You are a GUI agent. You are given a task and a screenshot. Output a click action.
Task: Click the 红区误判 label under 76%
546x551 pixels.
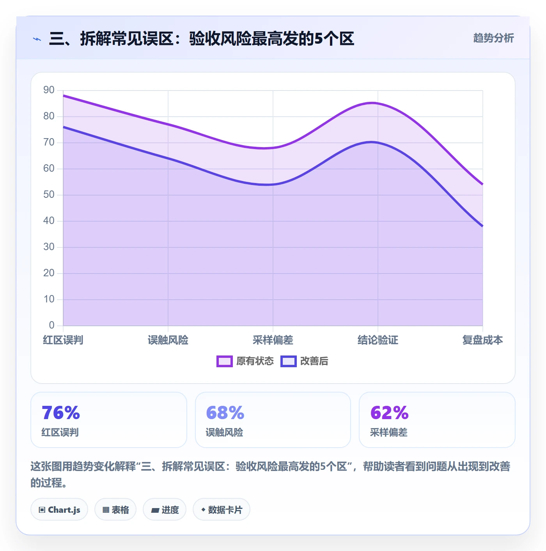60,432
